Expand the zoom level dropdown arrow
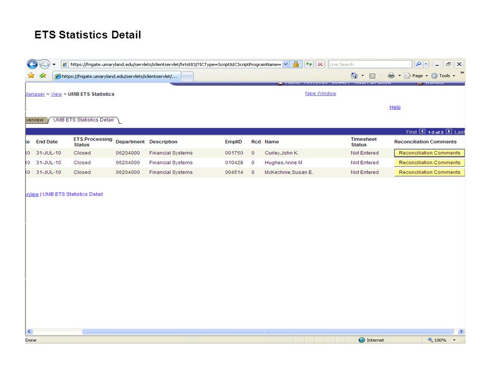499x374 pixels. [454, 340]
